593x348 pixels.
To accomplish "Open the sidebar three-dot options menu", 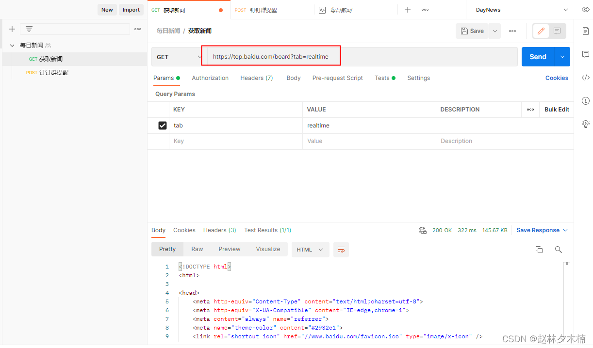I will [x=138, y=29].
